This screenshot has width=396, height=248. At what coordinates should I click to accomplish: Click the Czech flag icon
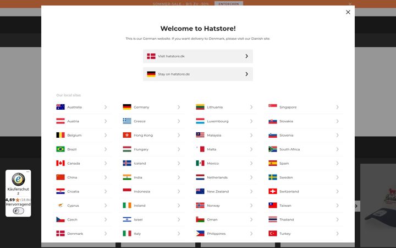(61, 219)
